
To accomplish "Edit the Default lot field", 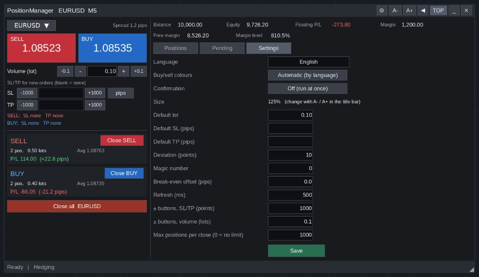I will coord(290,115).
